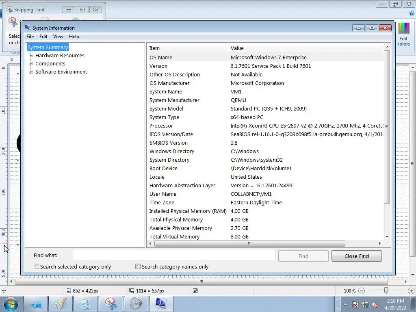The height and width of the screenshot is (312, 416).
Task: Click the selection size icon in Paint status bar
Action: click(68, 290)
